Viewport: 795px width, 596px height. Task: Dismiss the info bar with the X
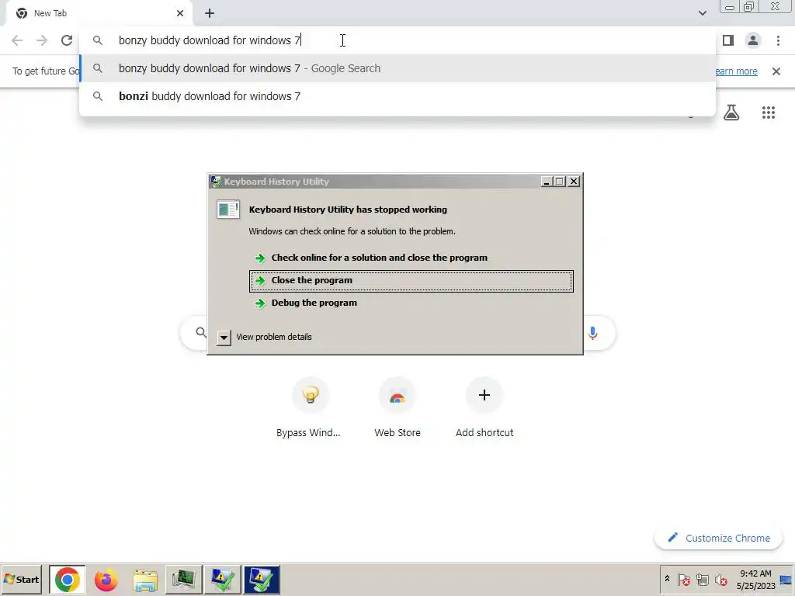click(x=776, y=71)
